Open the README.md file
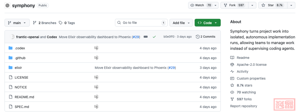The height and width of the screenshot is (112, 297). [24, 97]
